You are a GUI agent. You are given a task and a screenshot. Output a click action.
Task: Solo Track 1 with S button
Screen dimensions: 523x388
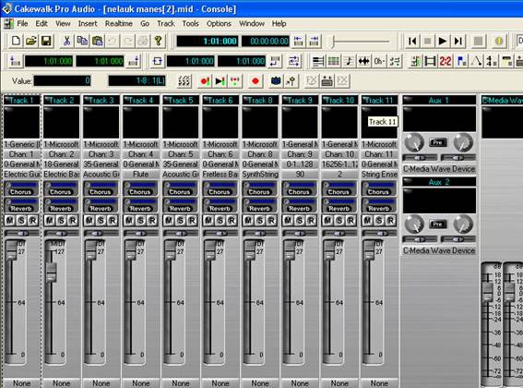[x=22, y=220]
